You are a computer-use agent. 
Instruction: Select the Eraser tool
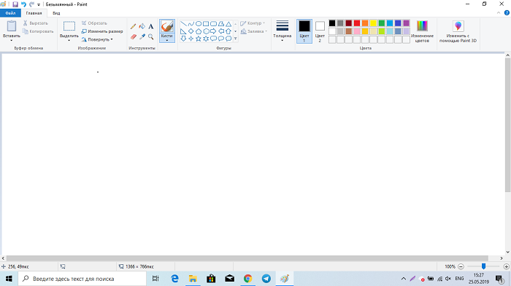134,36
